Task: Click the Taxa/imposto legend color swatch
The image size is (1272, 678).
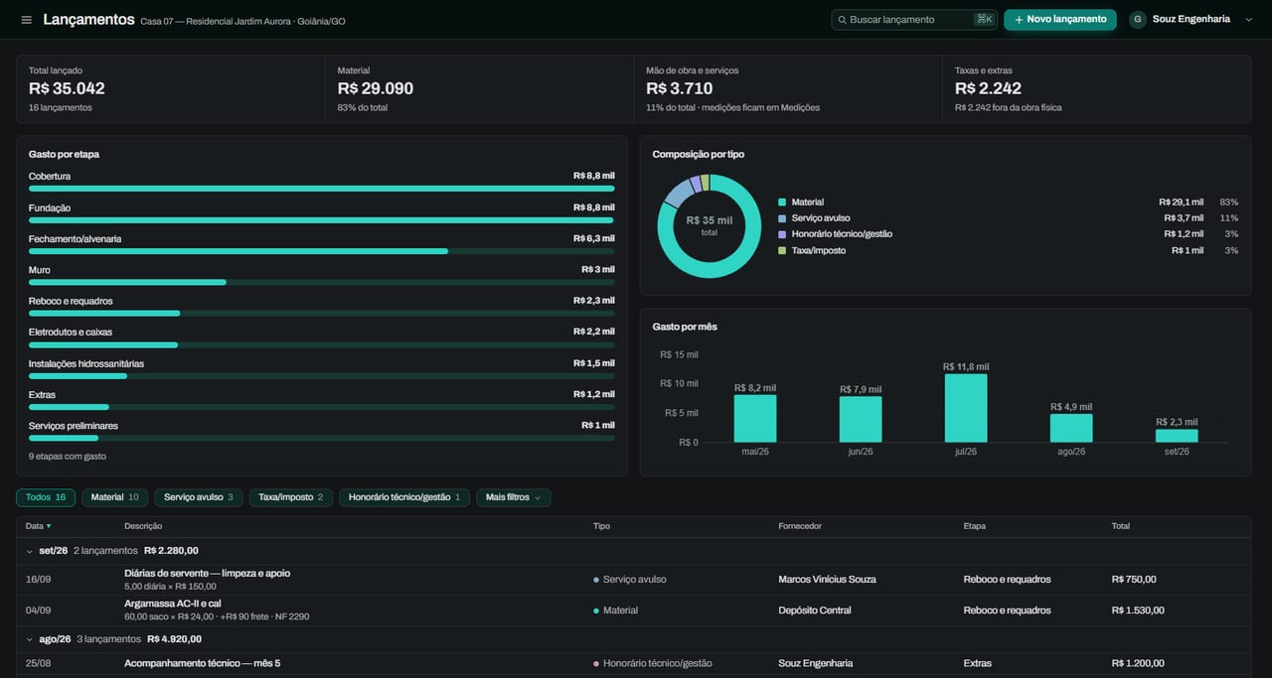Action: point(782,251)
